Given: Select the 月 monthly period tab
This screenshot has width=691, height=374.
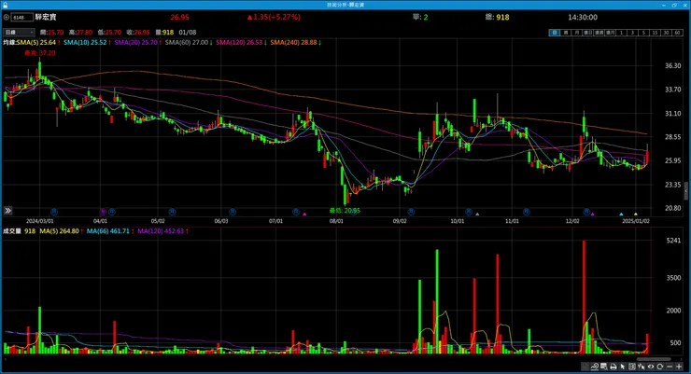Looking at the screenshot, I should coord(577,33).
